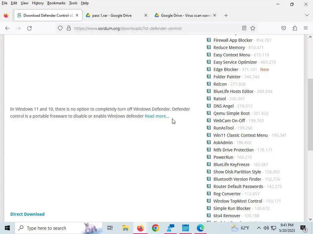The width and height of the screenshot is (313, 234).
Task: Open Microsoft Edge from the taskbar
Action: (x=200, y=228)
